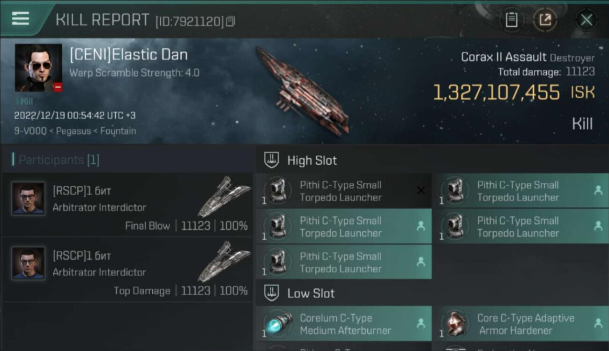Image resolution: width=609 pixels, height=351 pixels.
Task: Click the 9-V00Q system location link
Action: 31,131
